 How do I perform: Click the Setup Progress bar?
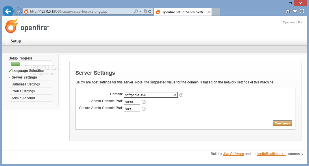coord(32,64)
